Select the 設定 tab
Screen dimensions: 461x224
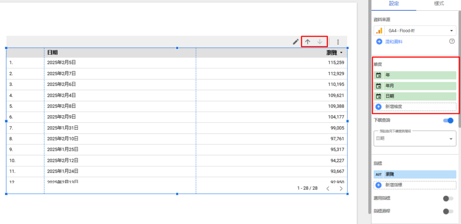coord(393,4)
